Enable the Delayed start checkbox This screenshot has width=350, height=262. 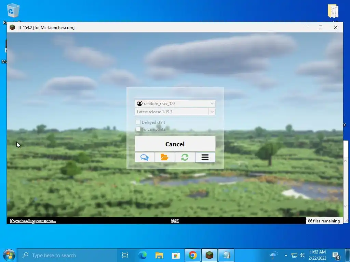coord(138,122)
